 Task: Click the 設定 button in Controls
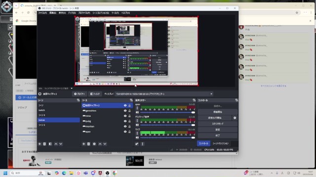(x=218, y=130)
